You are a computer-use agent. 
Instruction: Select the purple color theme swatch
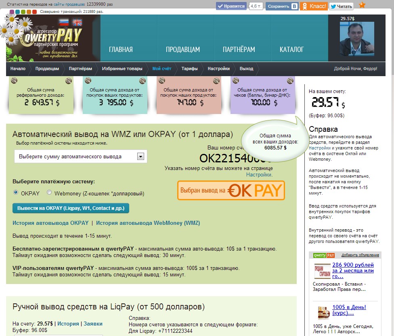pos(12,12)
